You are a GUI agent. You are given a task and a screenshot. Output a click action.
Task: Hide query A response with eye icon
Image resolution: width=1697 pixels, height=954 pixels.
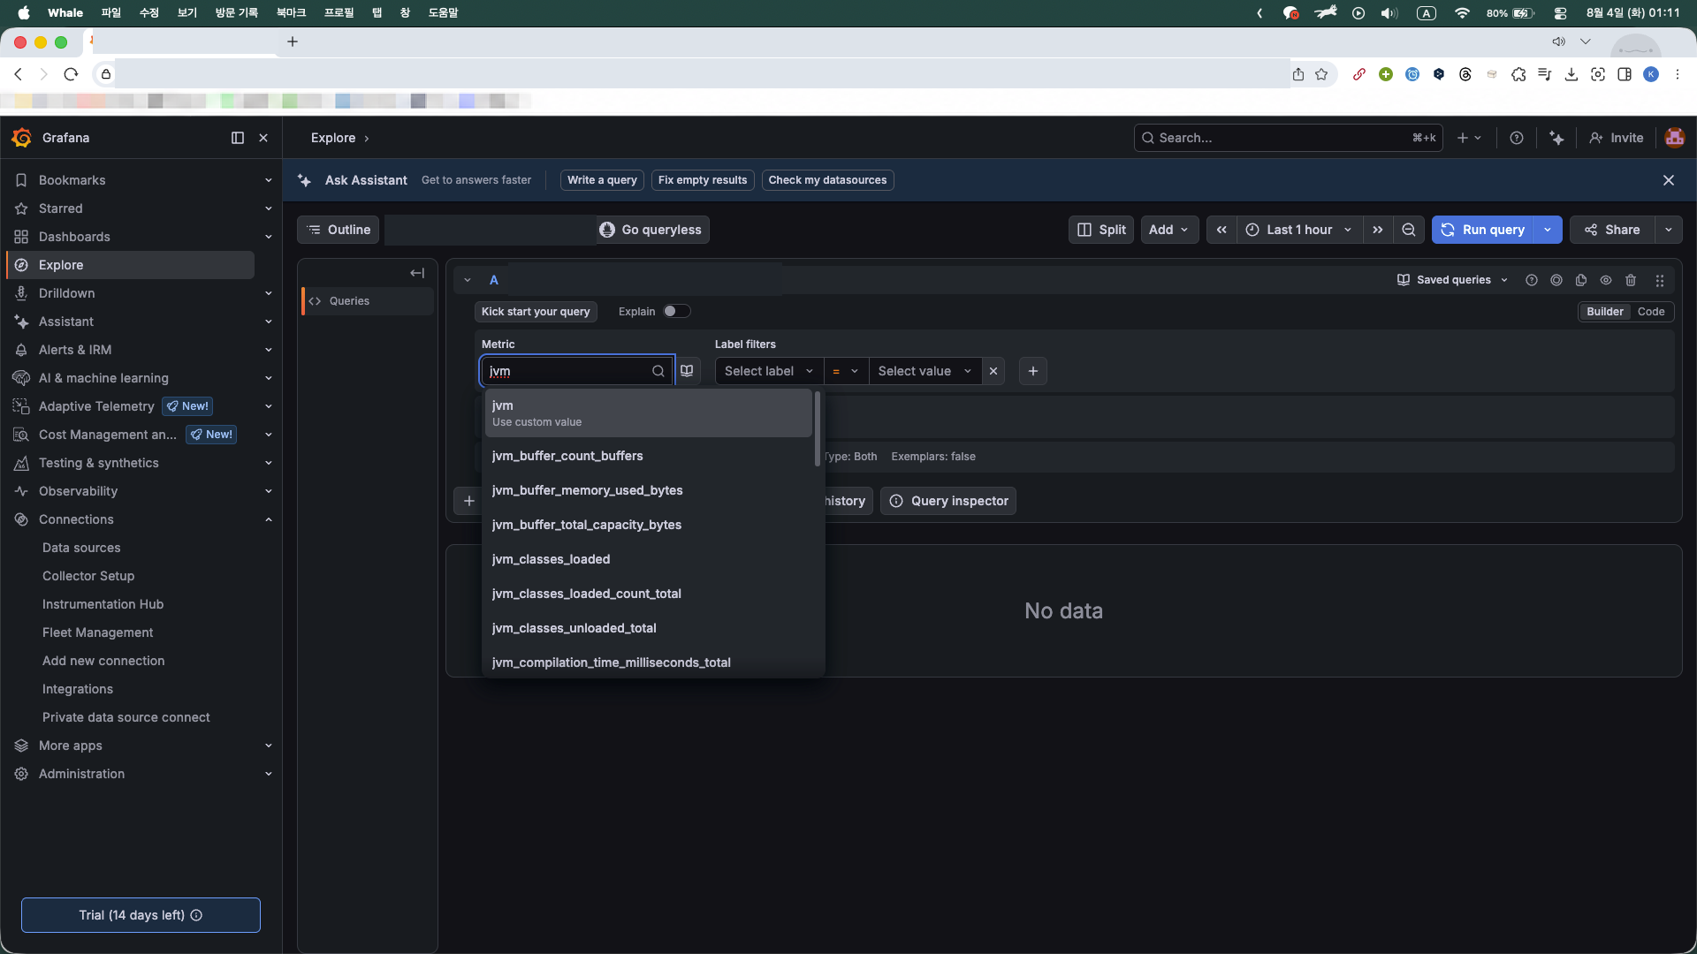tap(1606, 280)
